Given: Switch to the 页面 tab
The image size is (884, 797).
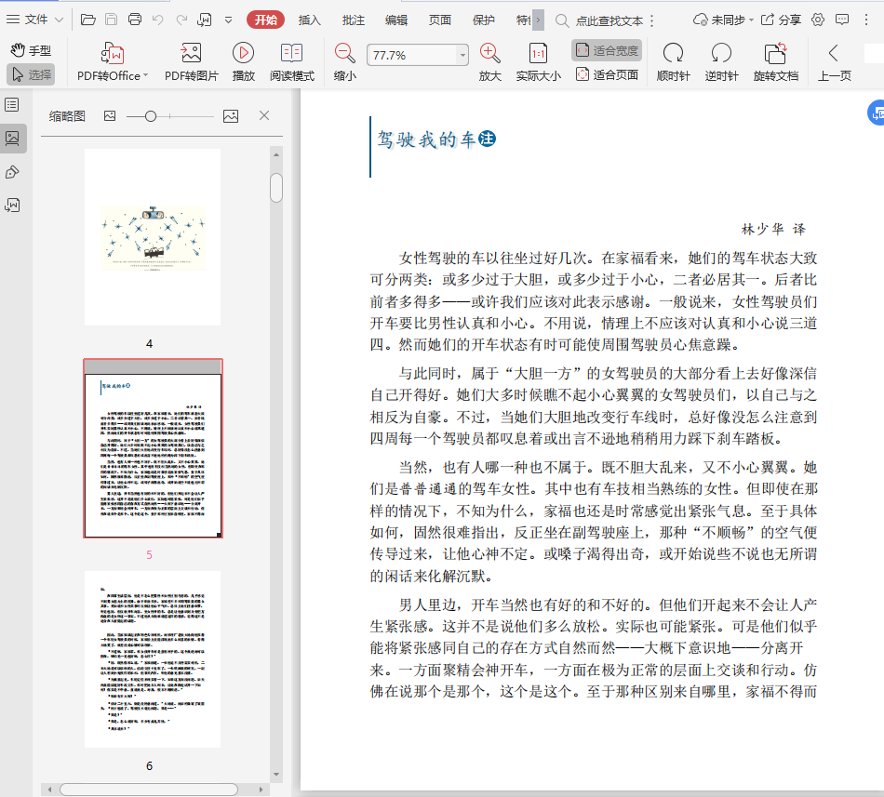Looking at the screenshot, I should click(440, 20).
